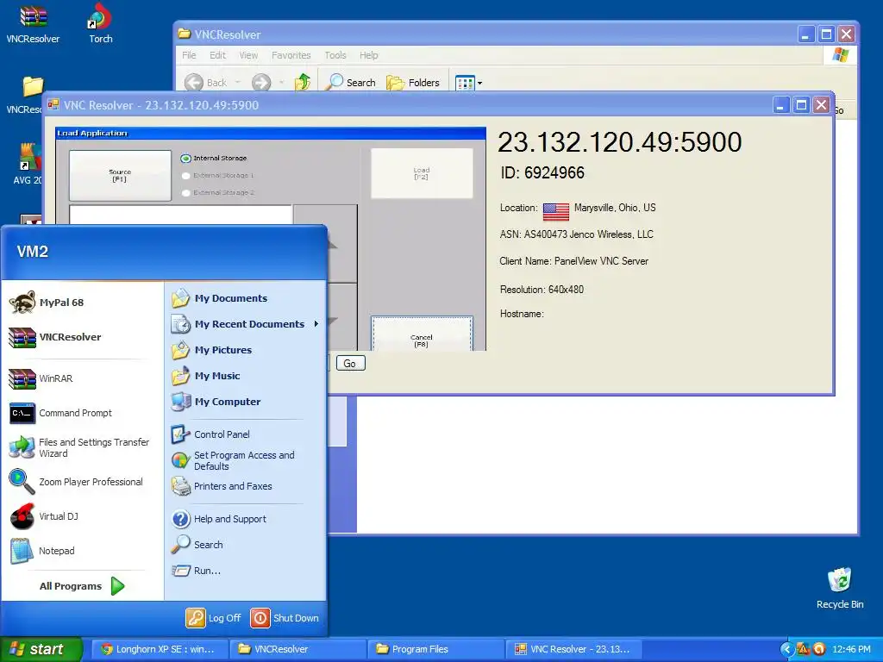Screen dimensions: 883x662
Task: Click the Load [F2] button
Action: (422, 173)
